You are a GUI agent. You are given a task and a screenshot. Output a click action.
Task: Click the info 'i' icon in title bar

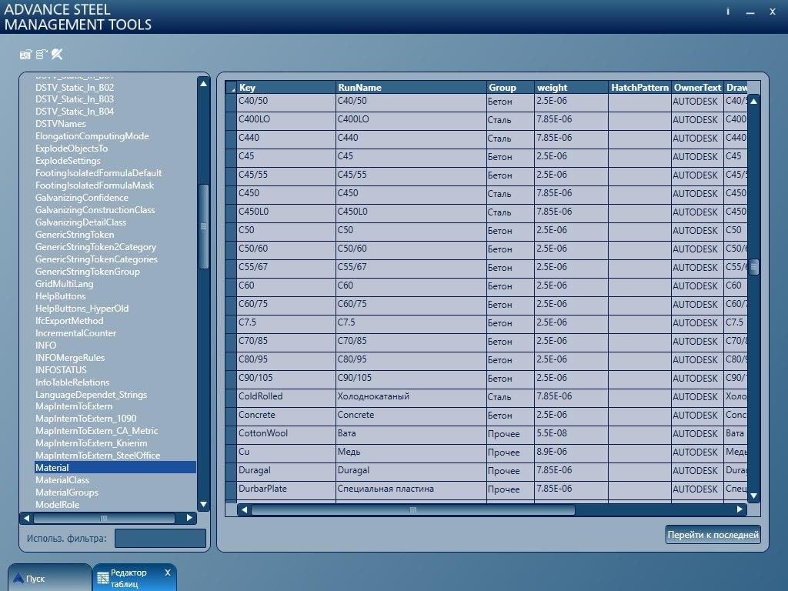(728, 12)
